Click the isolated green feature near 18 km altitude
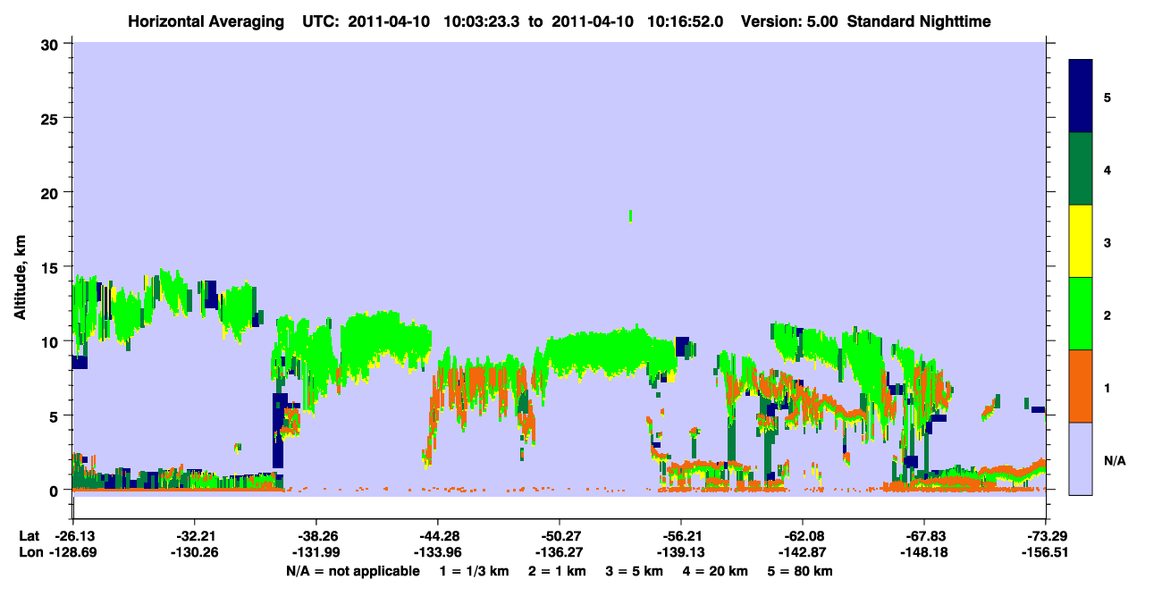1162x596 pixels. 631,215
